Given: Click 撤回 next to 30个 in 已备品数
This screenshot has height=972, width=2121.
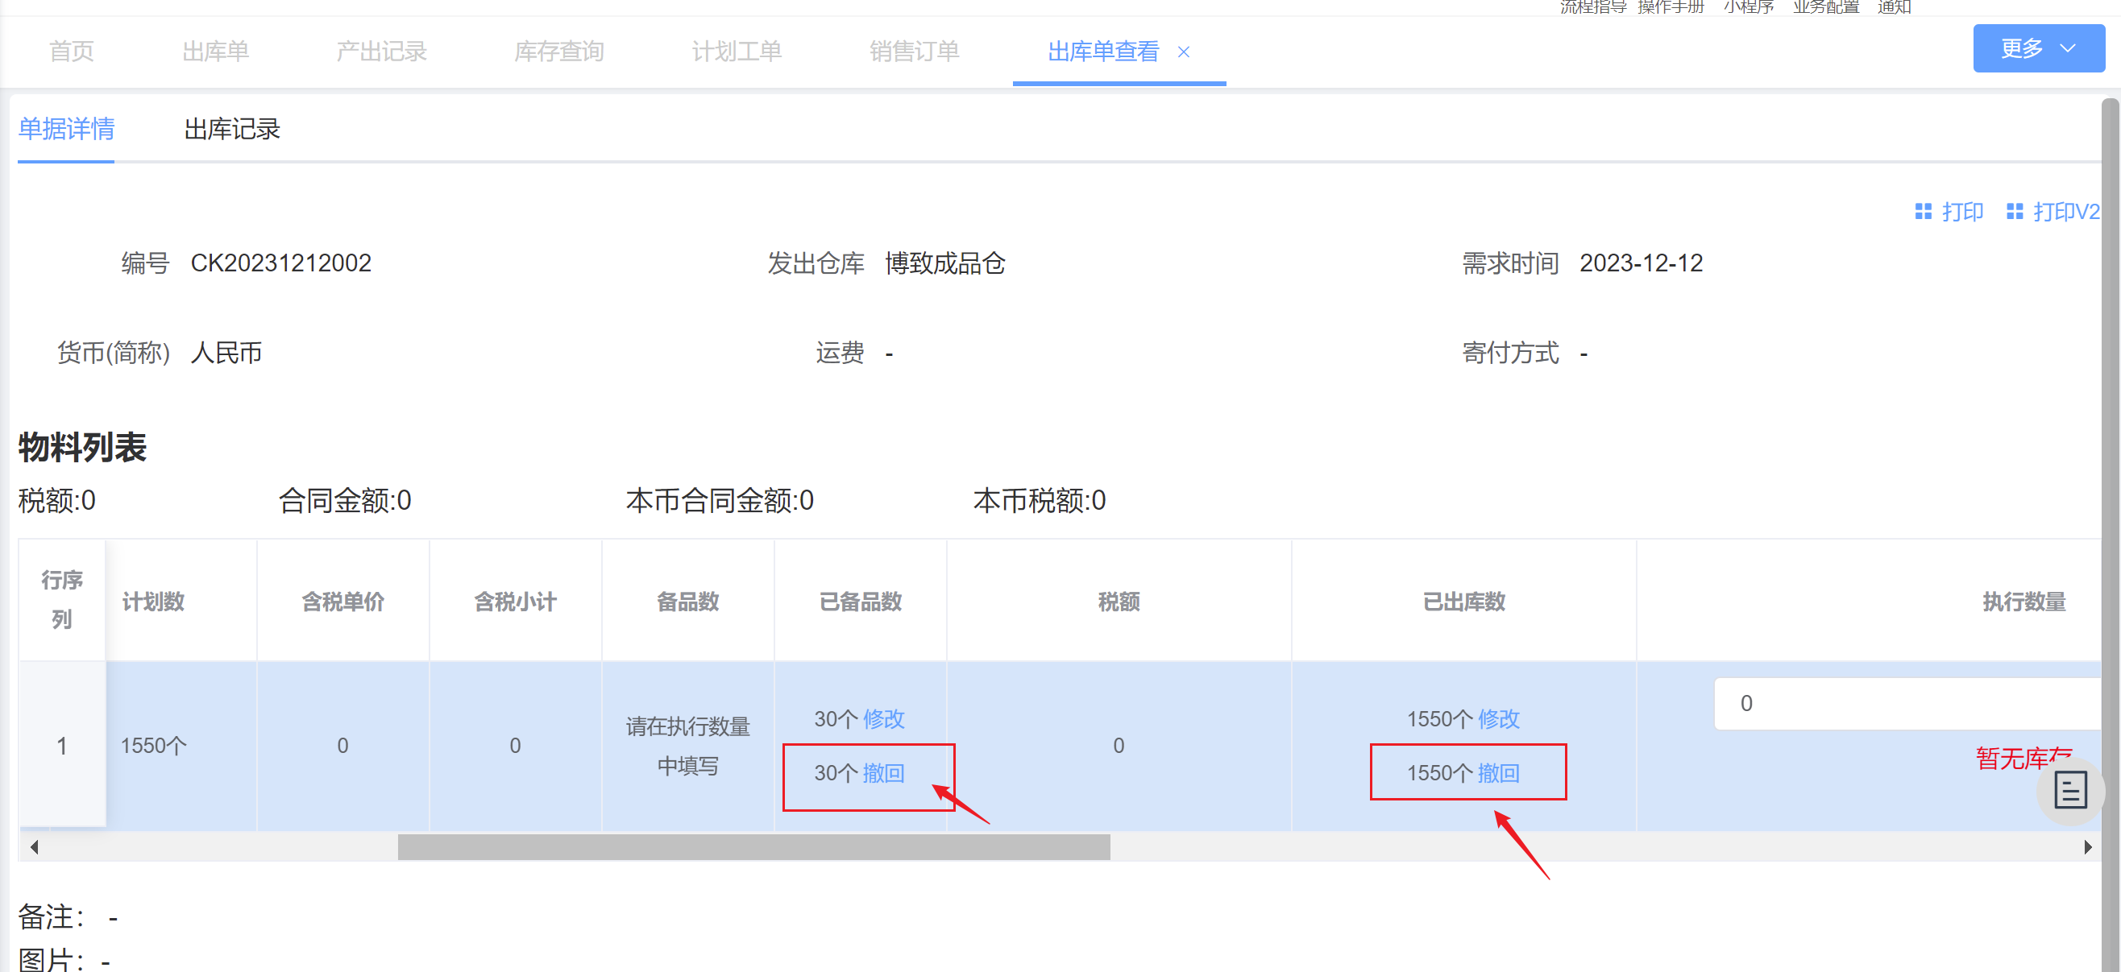Looking at the screenshot, I should 883,773.
